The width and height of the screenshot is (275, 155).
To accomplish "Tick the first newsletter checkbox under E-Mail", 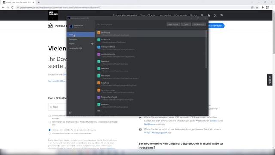I will [x=49, y=116].
